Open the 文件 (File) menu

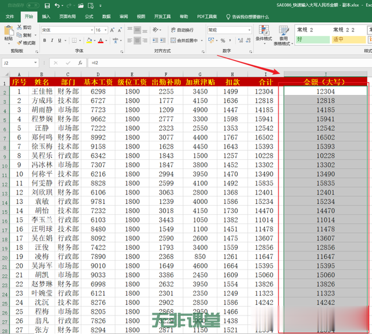[x=10, y=17]
